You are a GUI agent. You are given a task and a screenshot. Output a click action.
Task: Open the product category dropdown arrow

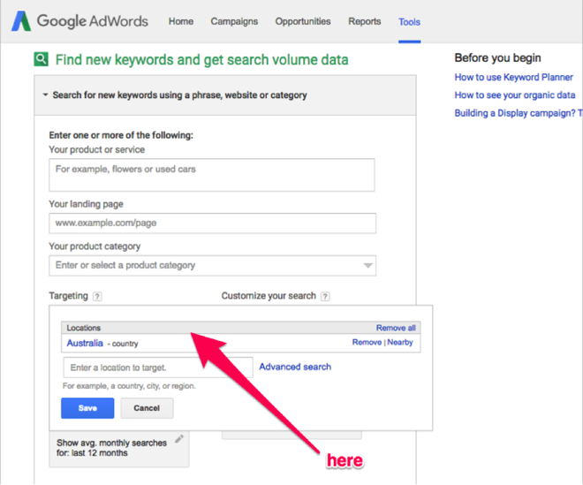(x=367, y=266)
